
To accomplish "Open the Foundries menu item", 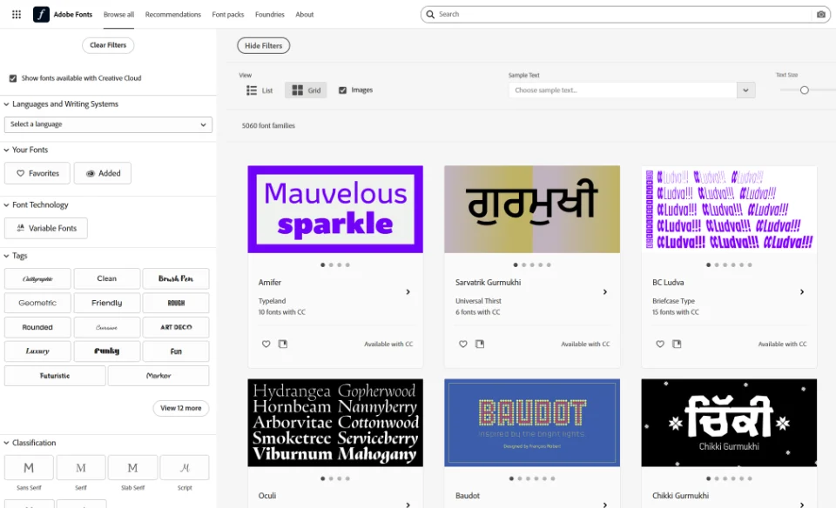I will 269,14.
